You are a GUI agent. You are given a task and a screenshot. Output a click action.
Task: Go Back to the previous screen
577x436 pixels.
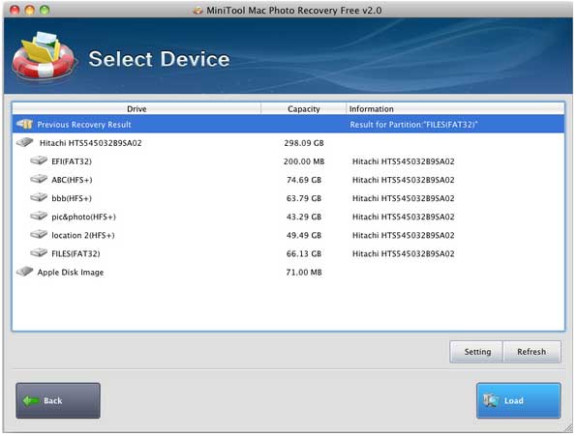58,400
